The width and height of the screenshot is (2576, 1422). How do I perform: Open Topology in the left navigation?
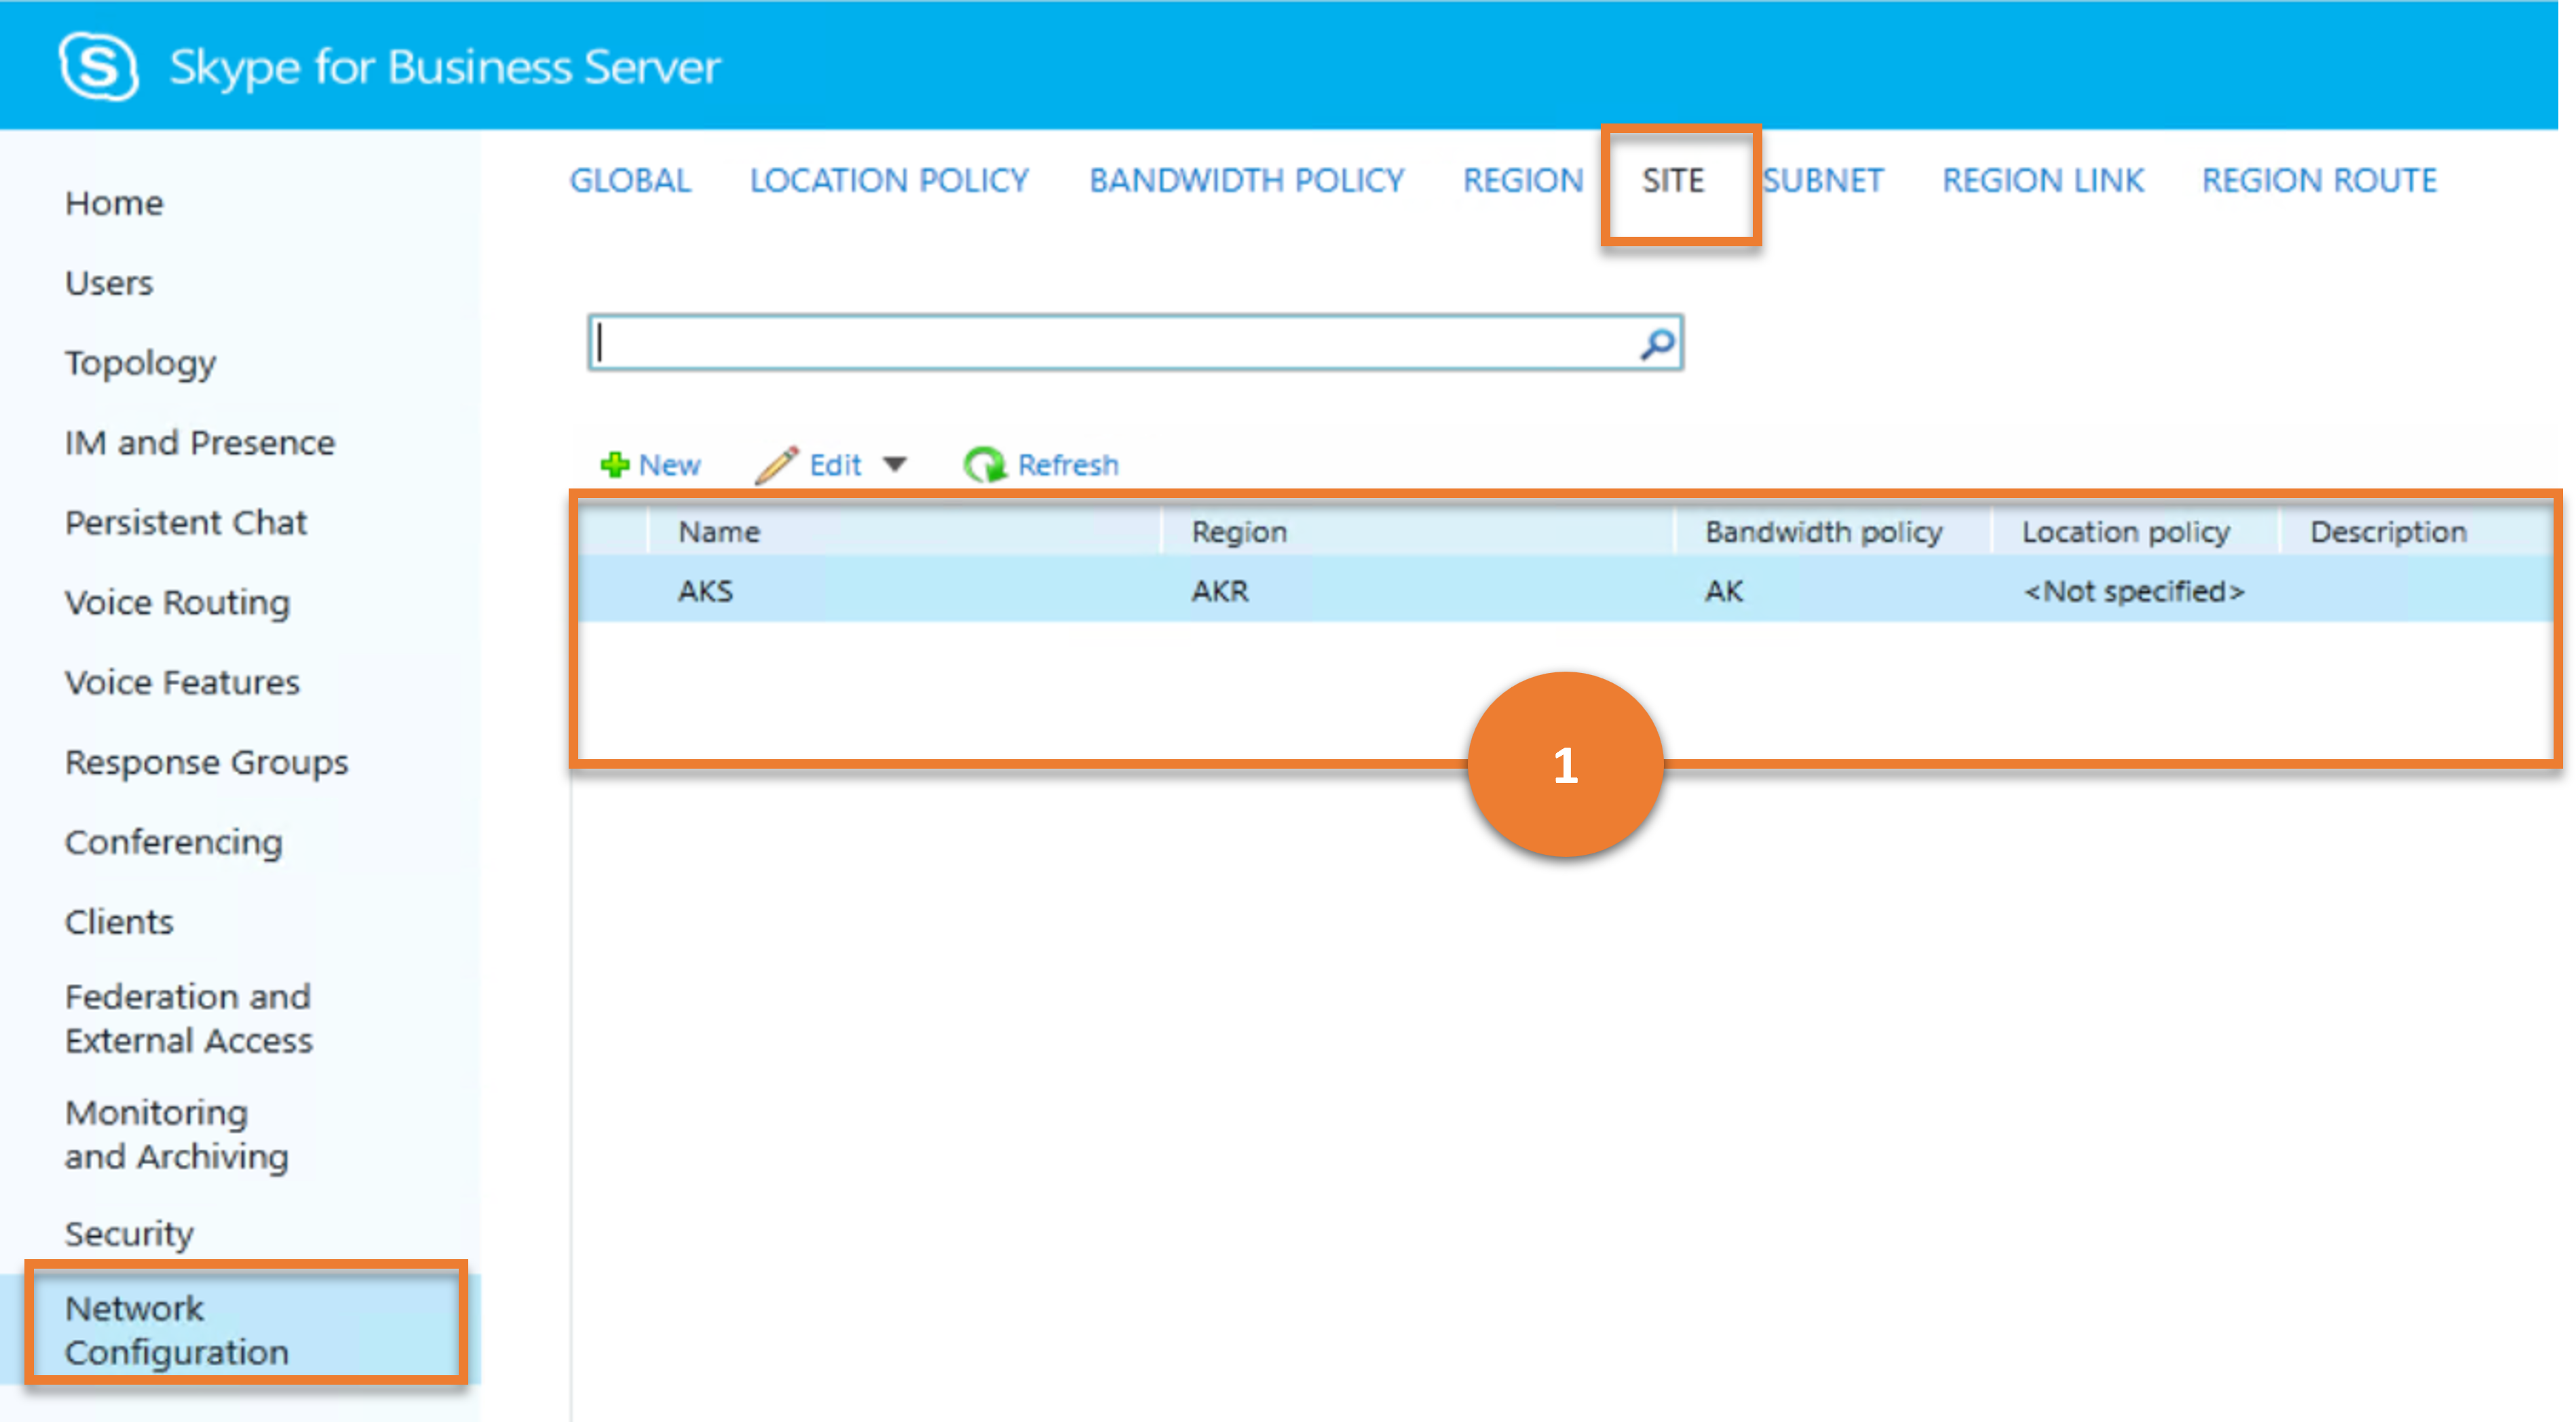(140, 364)
